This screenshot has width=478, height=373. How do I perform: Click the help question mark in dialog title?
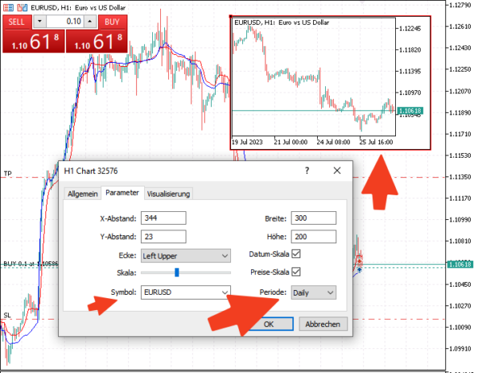pos(307,171)
